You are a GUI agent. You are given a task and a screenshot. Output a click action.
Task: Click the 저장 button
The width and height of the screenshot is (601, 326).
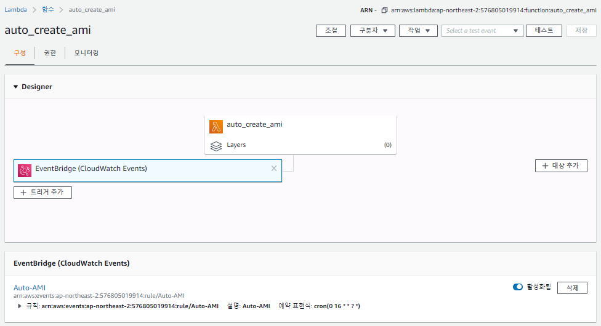581,31
